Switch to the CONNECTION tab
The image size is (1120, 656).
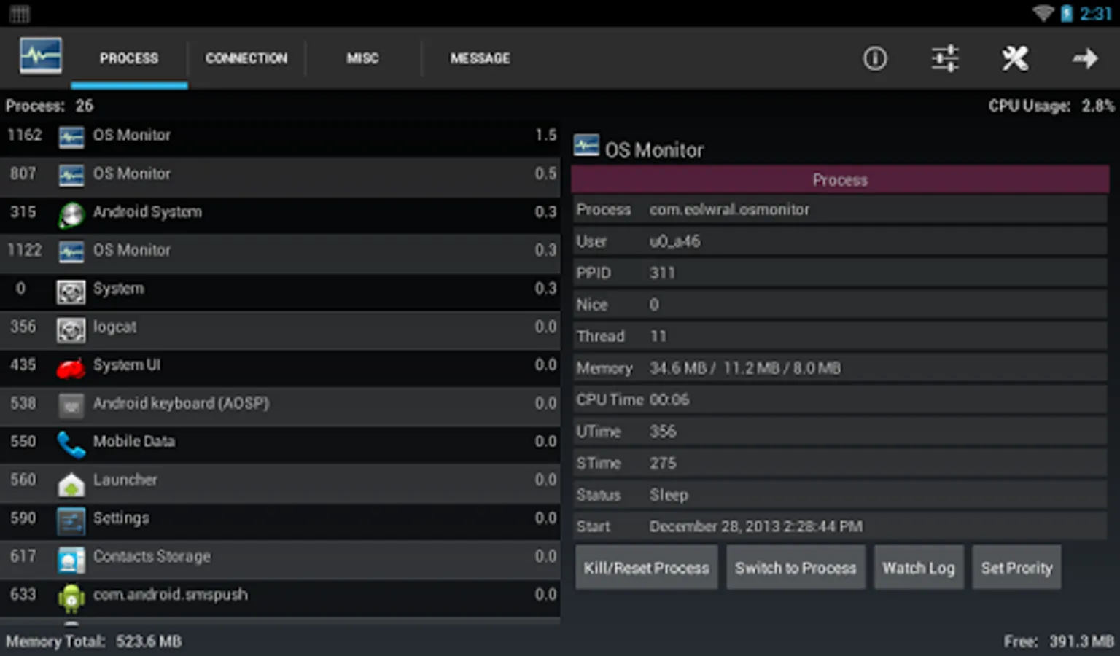point(246,58)
